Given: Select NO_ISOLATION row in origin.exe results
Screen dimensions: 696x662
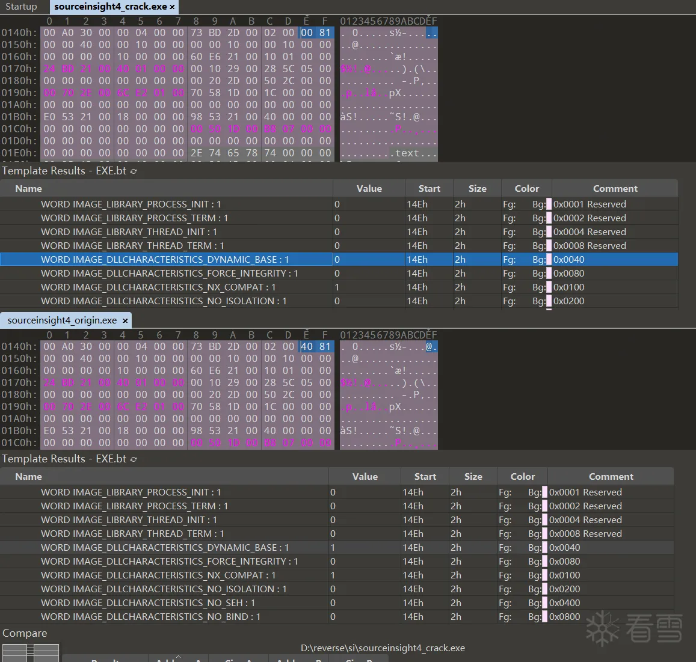Looking at the screenshot, I should 337,589.
